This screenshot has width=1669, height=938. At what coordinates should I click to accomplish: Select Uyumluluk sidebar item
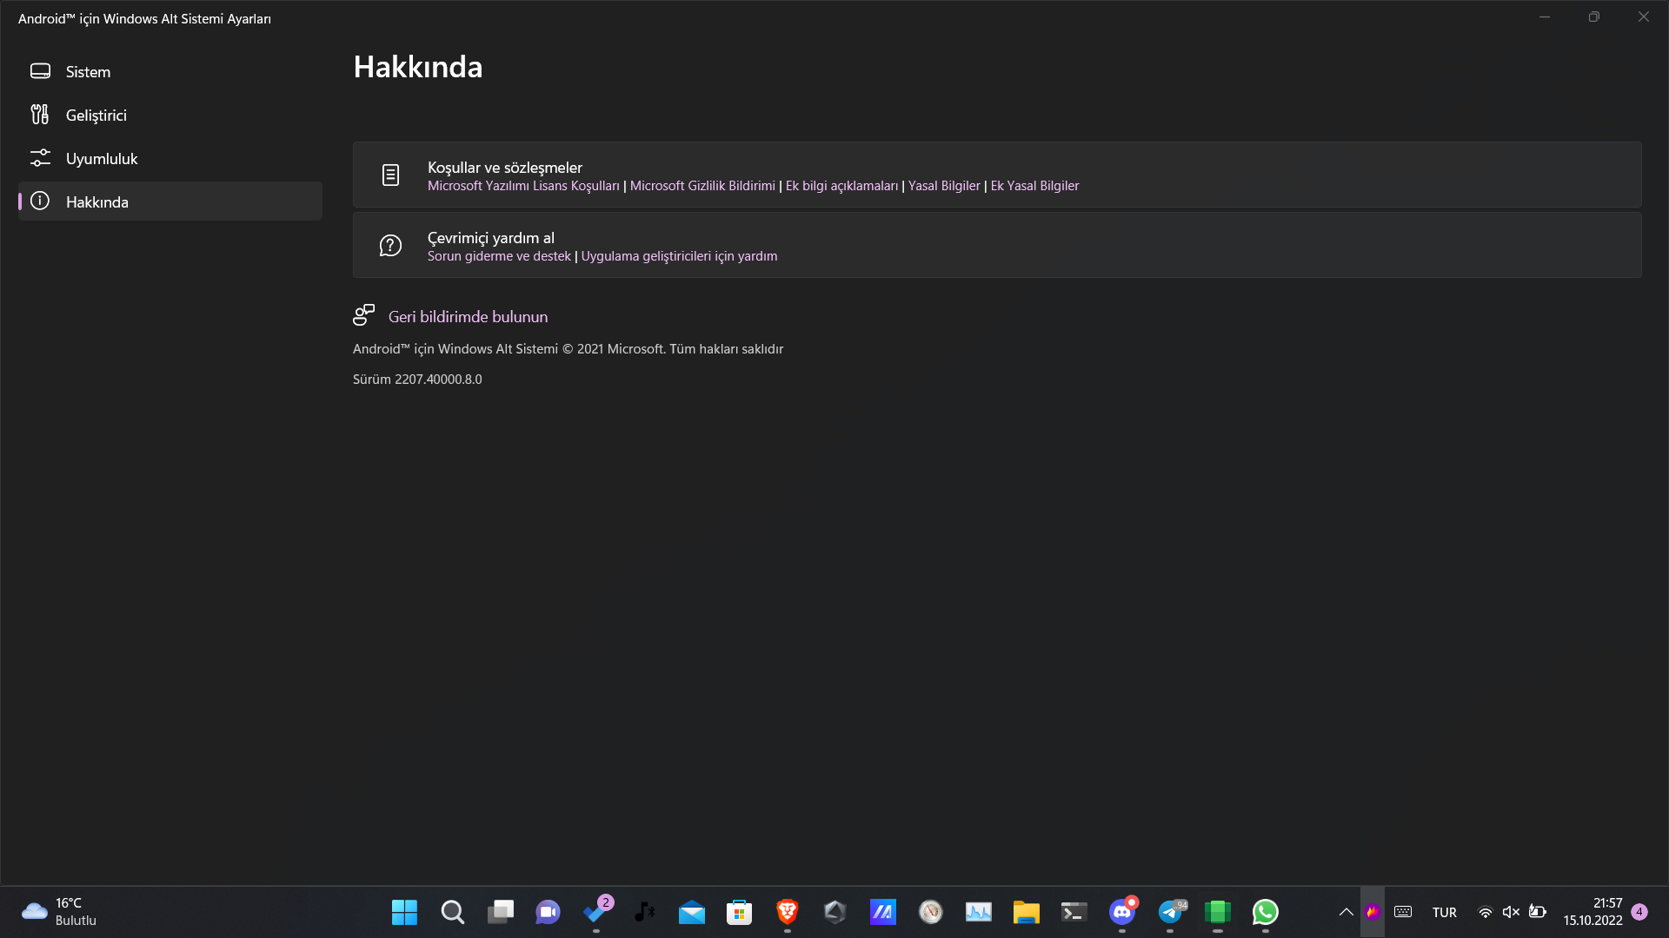[101, 159]
